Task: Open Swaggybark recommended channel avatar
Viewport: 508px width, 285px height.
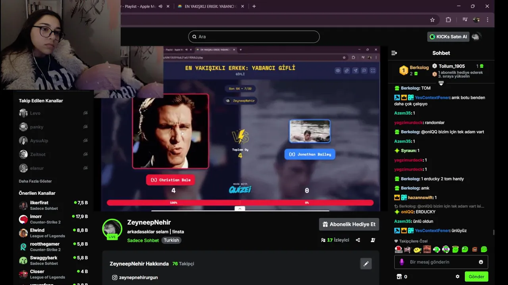Action: pyautogui.click(x=23, y=260)
